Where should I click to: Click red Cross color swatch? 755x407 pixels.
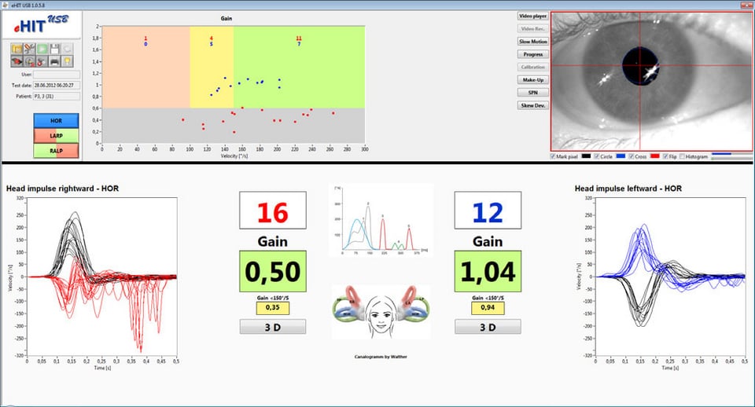[x=654, y=156]
